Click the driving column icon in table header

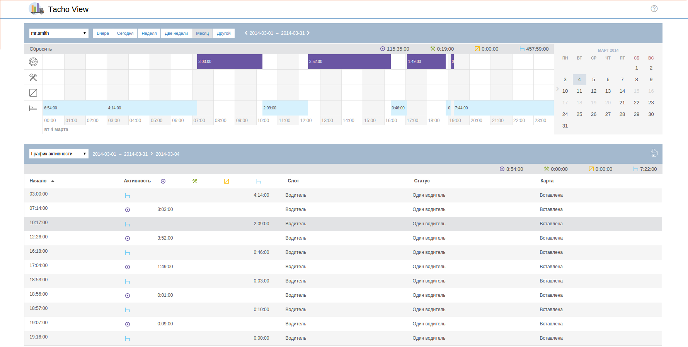pyautogui.click(x=163, y=181)
